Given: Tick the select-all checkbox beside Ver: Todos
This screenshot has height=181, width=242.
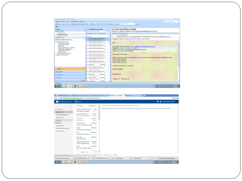Looking at the screenshot, I should [x=75, y=106].
